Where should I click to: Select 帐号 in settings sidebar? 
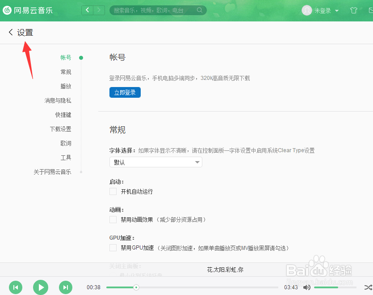tap(66, 58)
